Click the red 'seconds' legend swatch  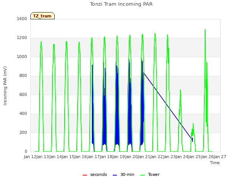(x=85, y=175)
